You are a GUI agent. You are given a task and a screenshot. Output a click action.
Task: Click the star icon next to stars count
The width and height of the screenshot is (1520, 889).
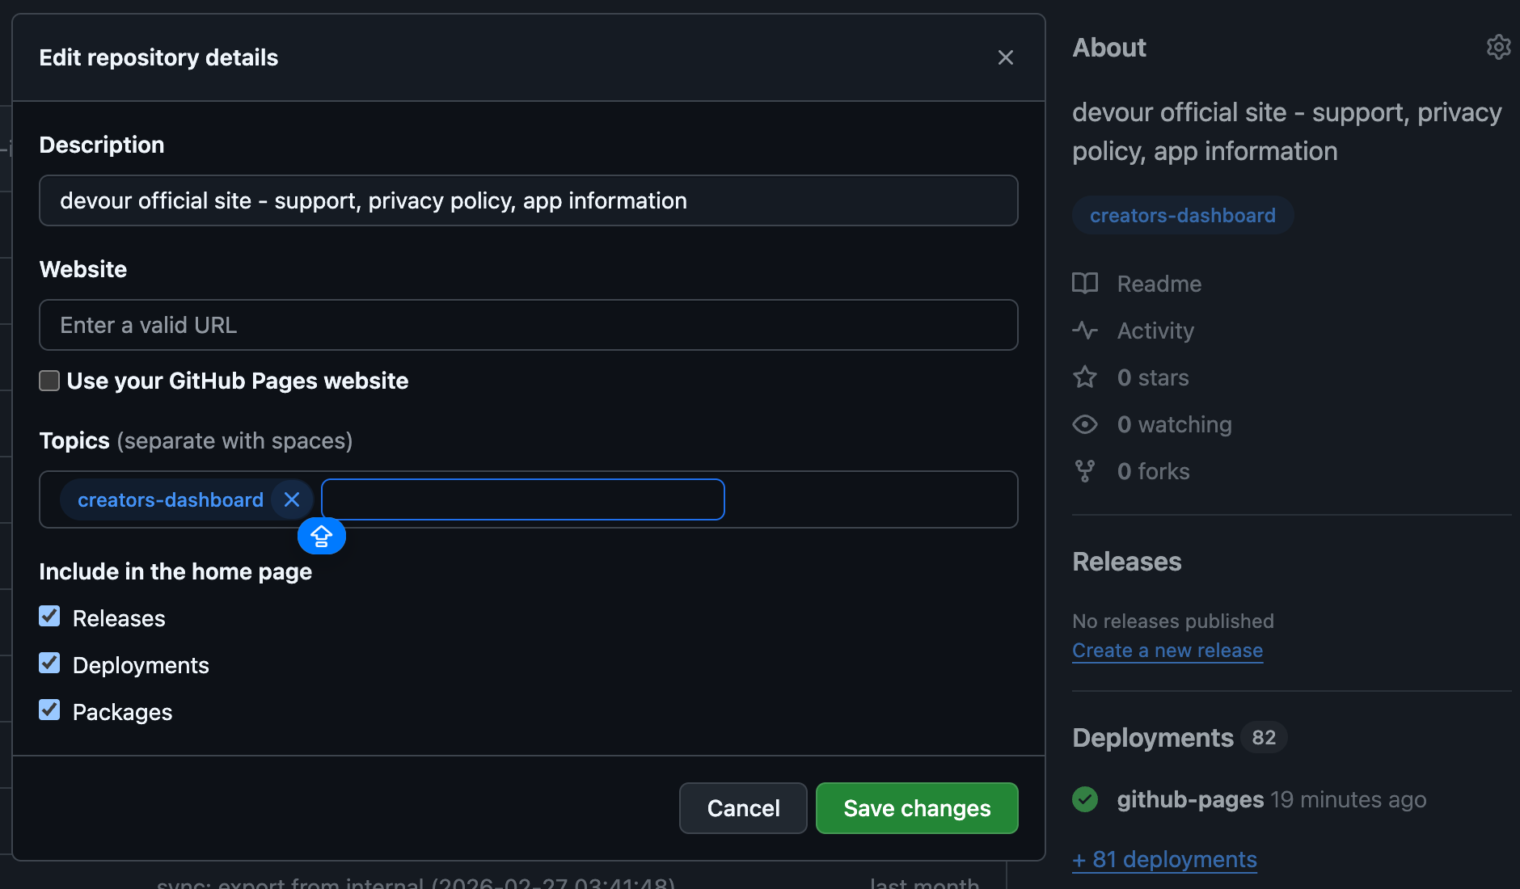(x=1086, y=377)
